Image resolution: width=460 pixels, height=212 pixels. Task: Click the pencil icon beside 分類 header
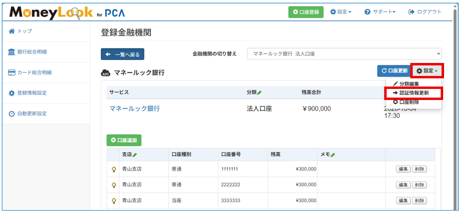pyautogui.click(x=259, y=93)
